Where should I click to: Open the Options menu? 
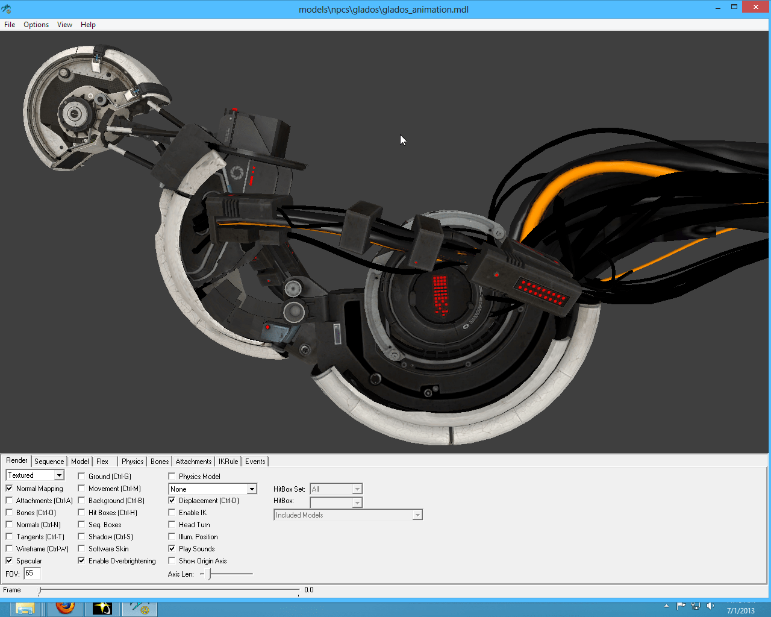[x=36, y=25]
